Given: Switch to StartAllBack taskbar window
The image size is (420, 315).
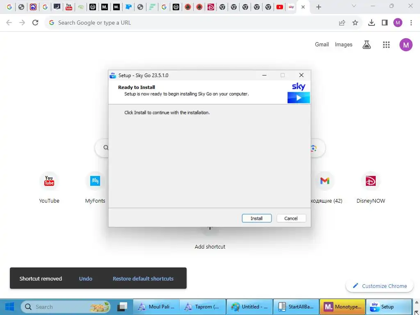Looking at the screenshot, I should [x=296, y=307].
